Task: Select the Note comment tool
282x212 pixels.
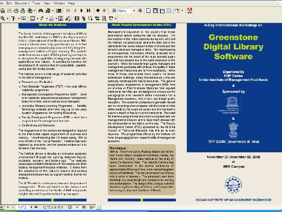Action: [x=33, y=18]
